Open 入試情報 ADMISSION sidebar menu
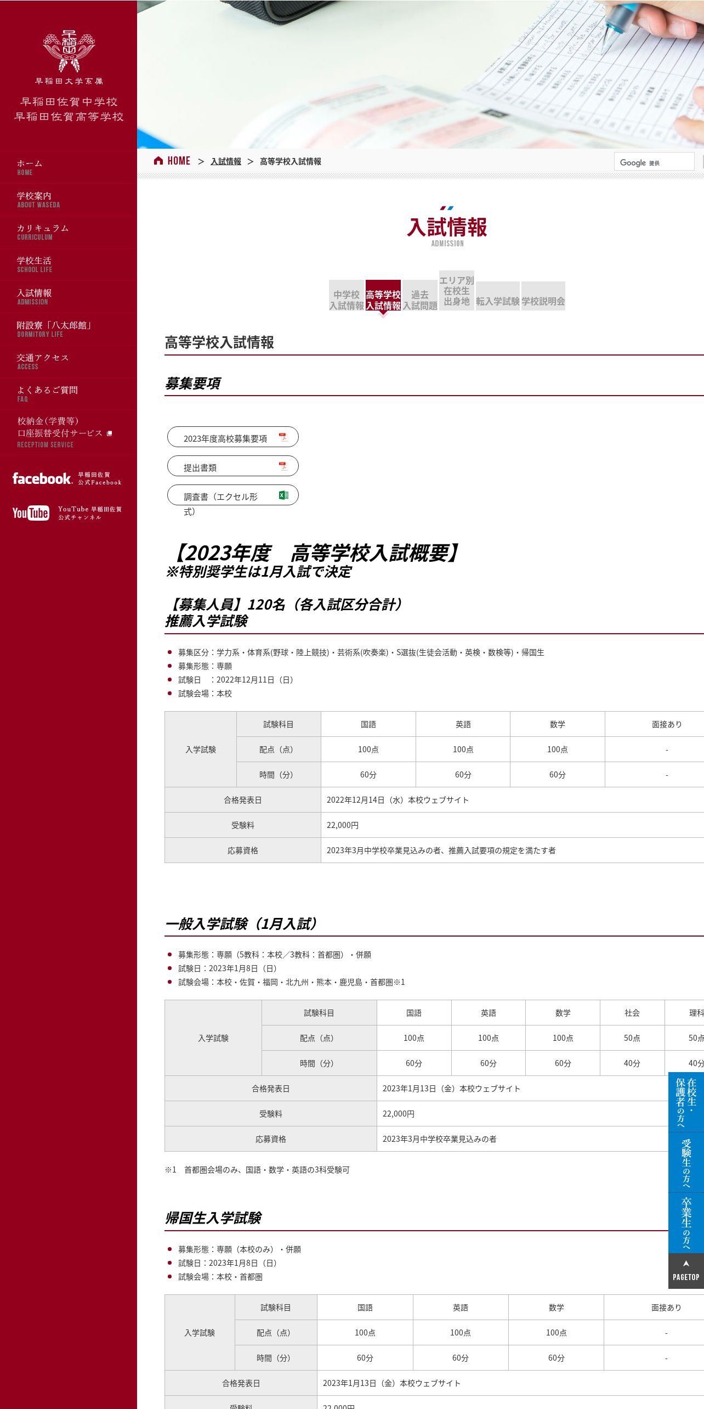Viewport: 704px width, 1409px height. click(x=69, y=297)
